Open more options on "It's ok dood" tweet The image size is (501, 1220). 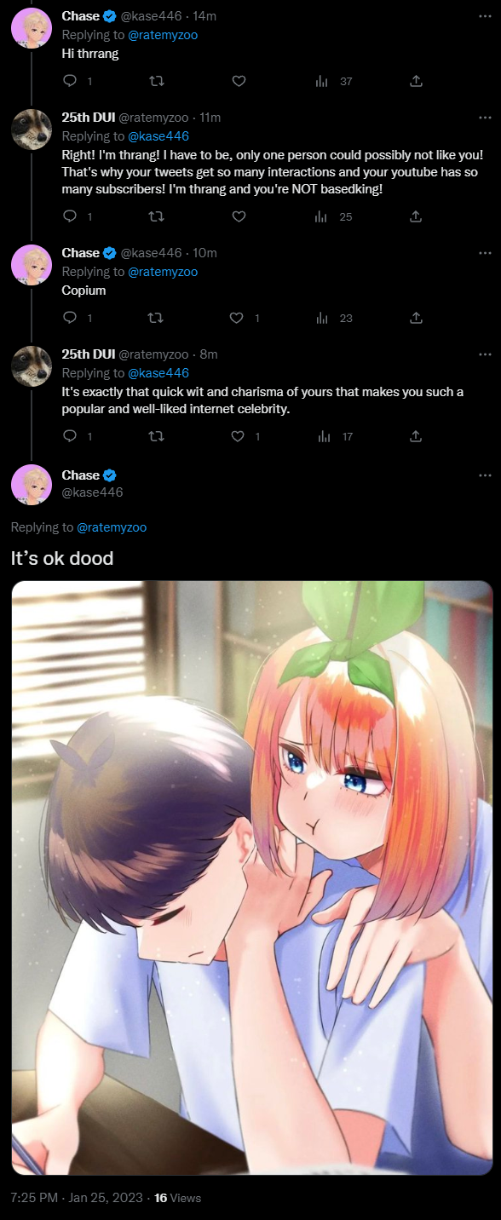click(x=485, y=475)
